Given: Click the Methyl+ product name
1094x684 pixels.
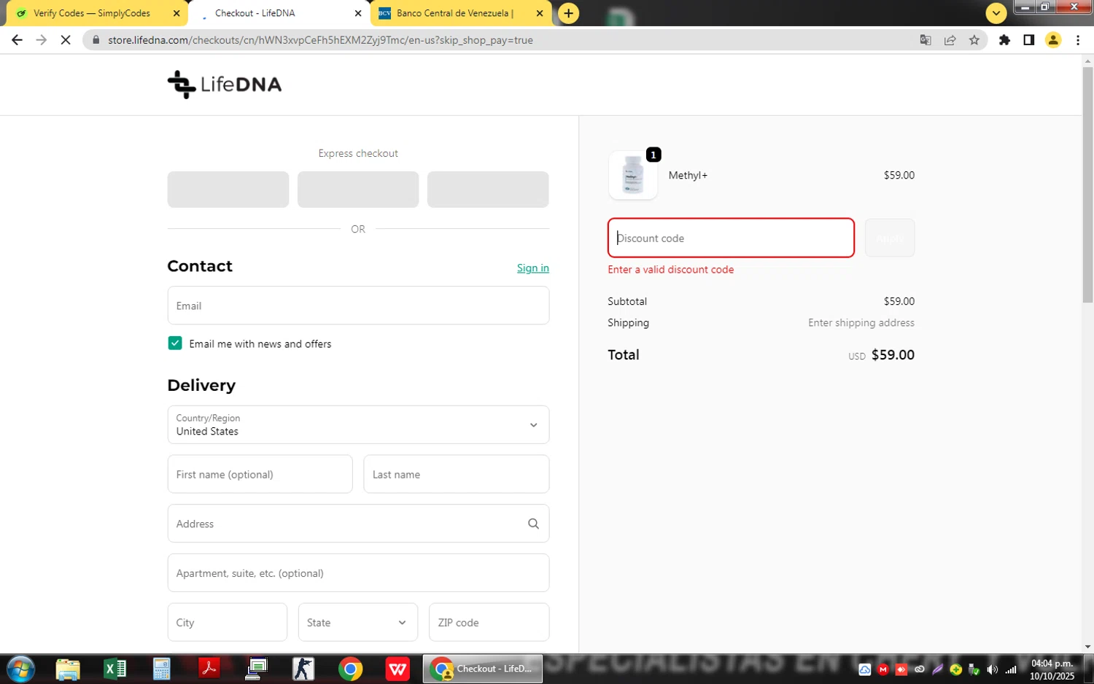Looking at the screenshot, I should 688,175.
